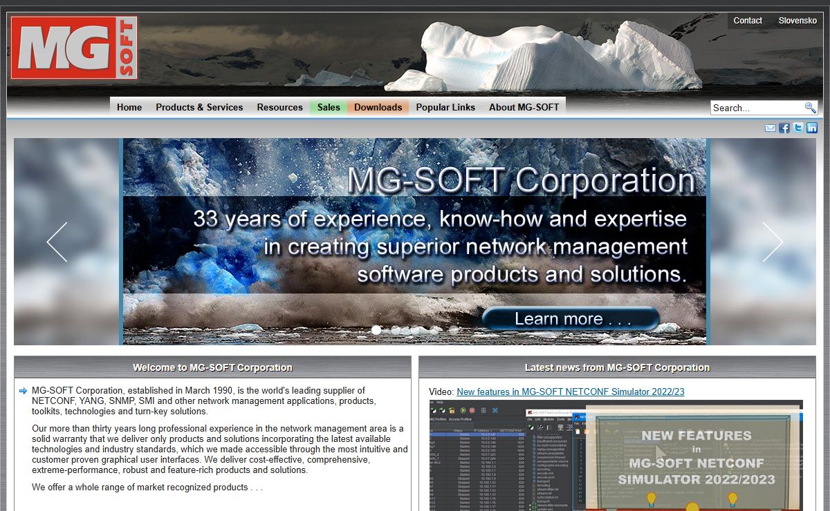This screenshot has height=511, width=830.
Task: Click 'established in March 1990' paragraph text
Action: [x=204, y=401]
